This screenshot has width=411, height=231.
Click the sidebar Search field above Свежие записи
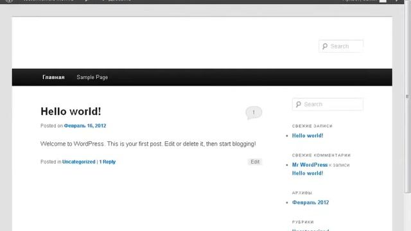click(x=328, y=104)
